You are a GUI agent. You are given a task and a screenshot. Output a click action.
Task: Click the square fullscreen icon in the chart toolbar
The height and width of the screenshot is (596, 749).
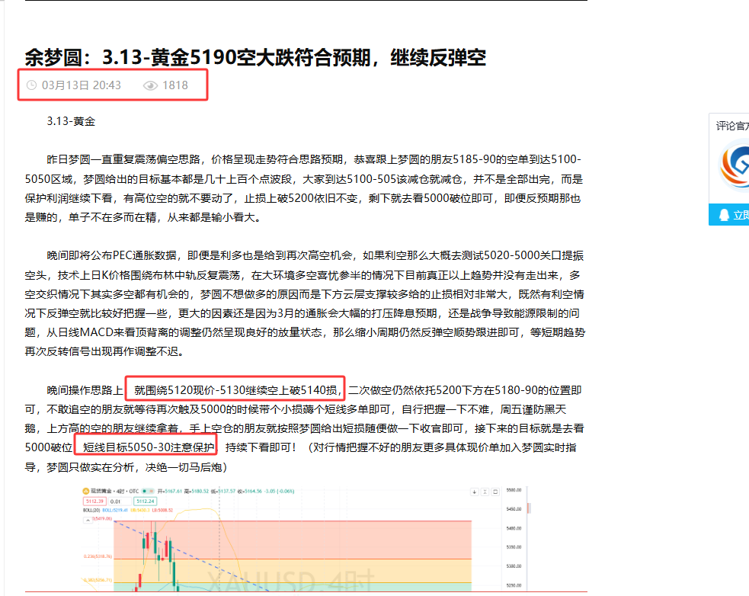coord(495,492)
